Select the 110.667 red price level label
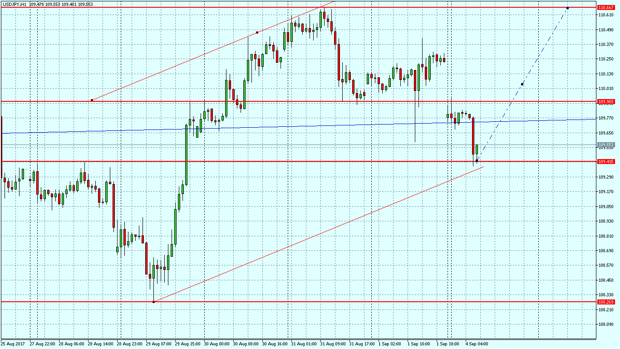The width and height of the screenshot is (620, 349). click(606, 8)
